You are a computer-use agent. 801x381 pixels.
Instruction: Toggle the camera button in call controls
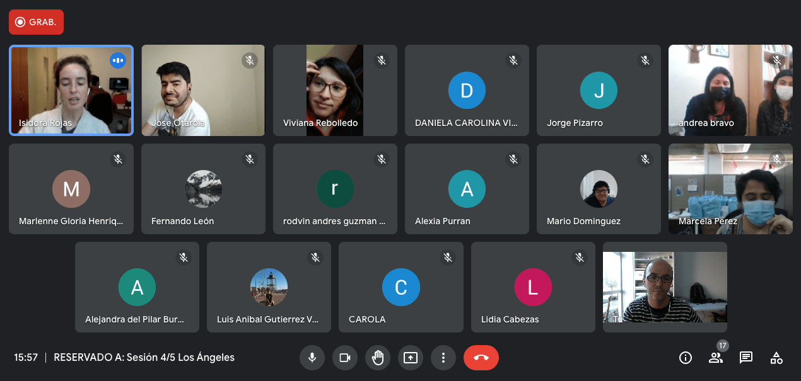[x=345, y=358]
